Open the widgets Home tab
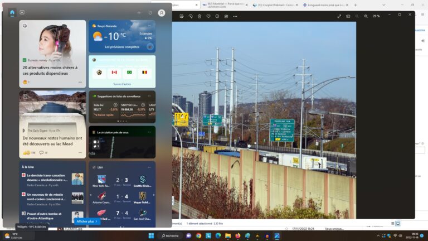This screenshot has width=428, height=241. [x=12, y=12]
